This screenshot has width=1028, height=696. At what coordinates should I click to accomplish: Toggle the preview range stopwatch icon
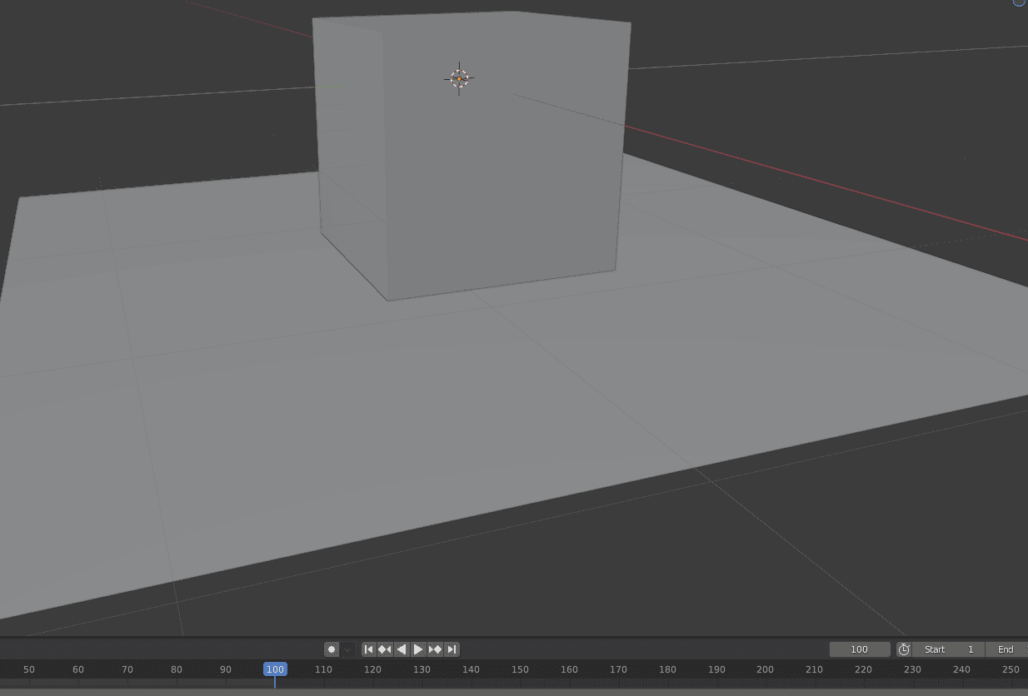903,649
